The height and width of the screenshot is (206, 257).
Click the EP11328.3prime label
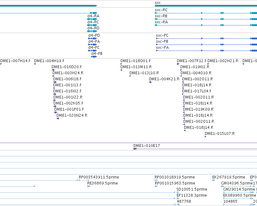(191, 196)
